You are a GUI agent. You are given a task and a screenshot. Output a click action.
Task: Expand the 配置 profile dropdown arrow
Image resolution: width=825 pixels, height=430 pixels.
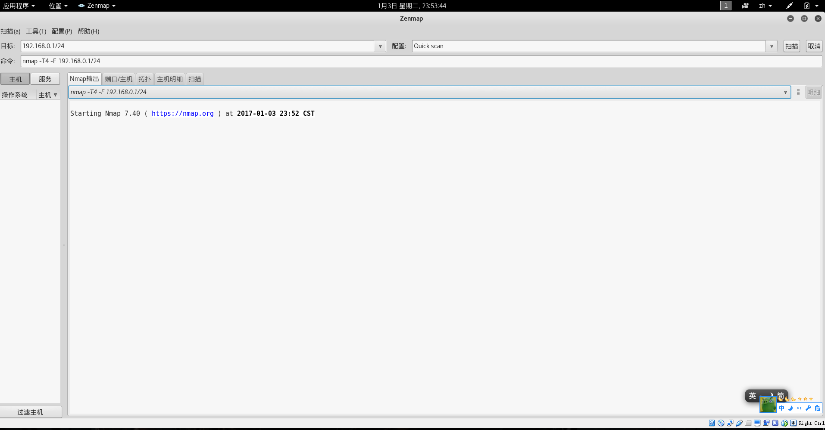click(x=772, y=46)
